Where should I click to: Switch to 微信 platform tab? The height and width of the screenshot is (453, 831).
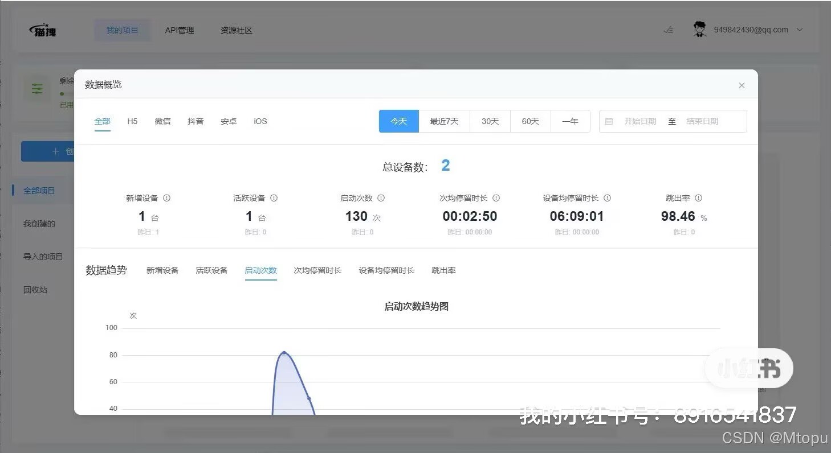pyautogui.click(x=162, y=121)
